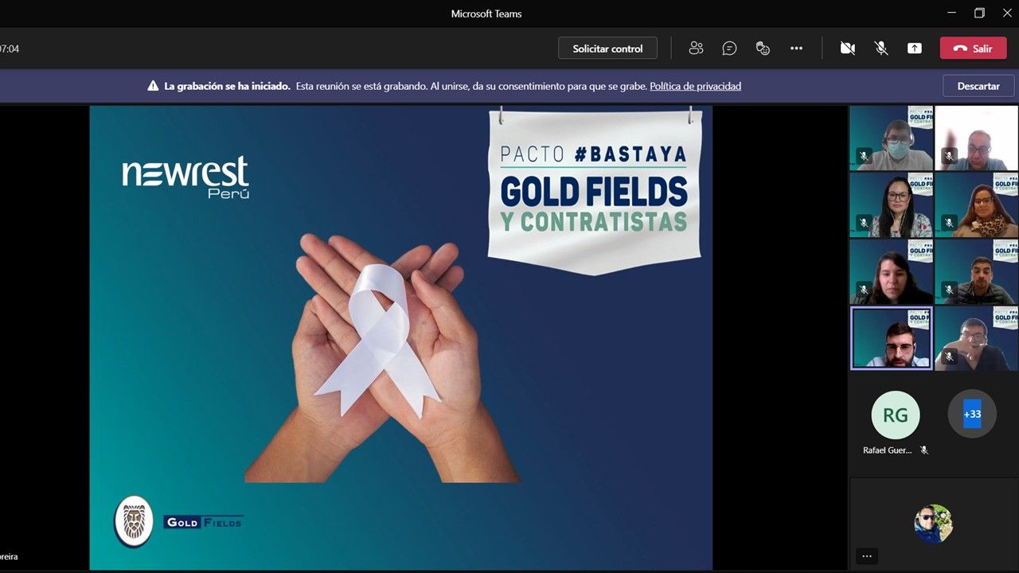Open the self-view more options ellipsis
The height and width of the screenshot is (573, 1019).
867,556
